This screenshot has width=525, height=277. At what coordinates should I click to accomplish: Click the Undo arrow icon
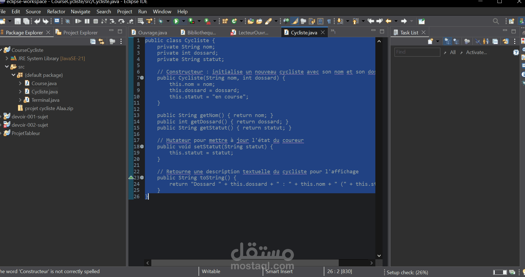click(x=37, y=21)
